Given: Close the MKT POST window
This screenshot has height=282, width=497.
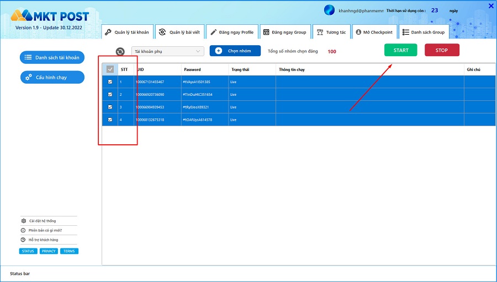Looking at the screenshot, I should pos(491,6).
